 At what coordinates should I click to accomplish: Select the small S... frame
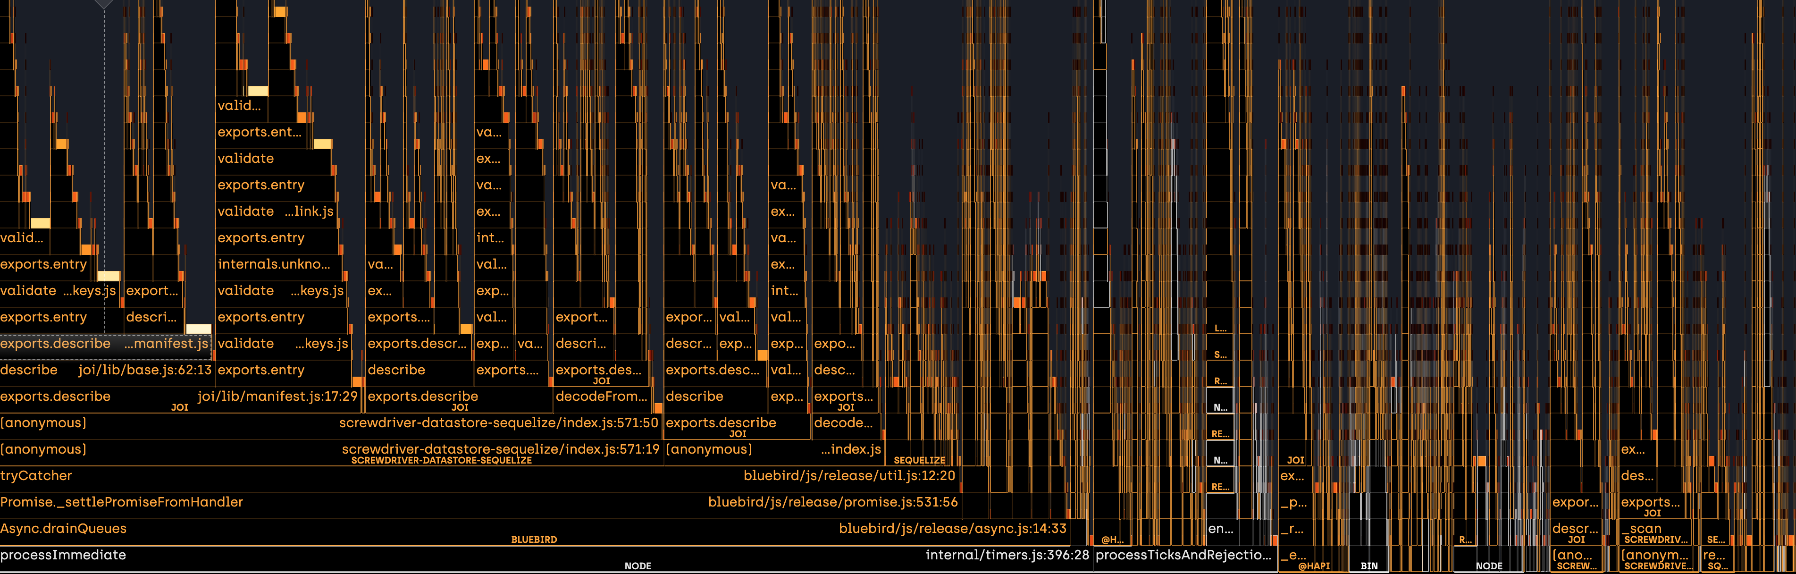(1220, 347)
